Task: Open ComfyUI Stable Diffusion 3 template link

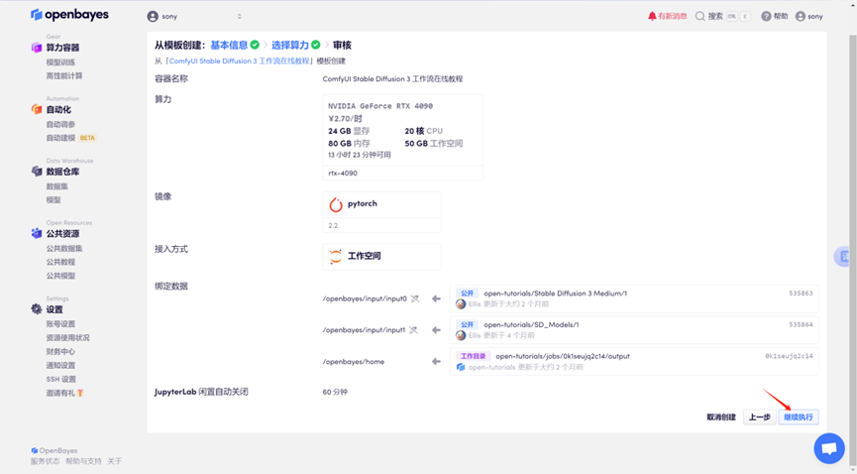Action: point(239,60)
